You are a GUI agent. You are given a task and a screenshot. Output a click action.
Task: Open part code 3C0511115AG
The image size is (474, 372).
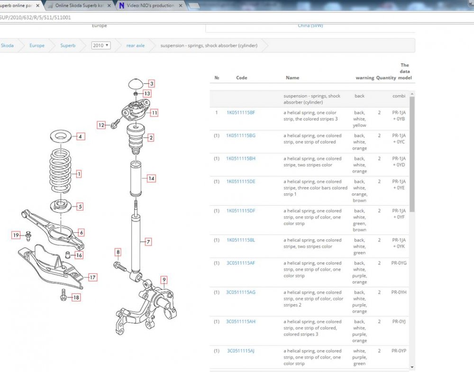pyautogui.click(x=241, y=292)
